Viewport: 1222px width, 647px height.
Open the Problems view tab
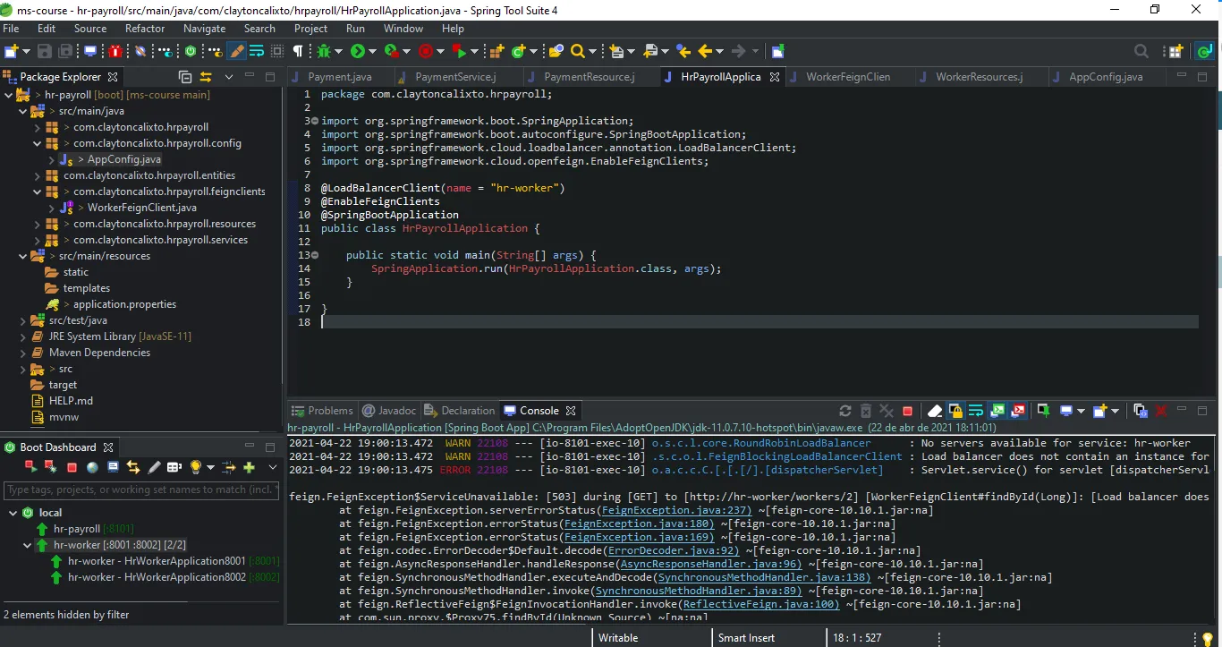click(x=323, y=411)
